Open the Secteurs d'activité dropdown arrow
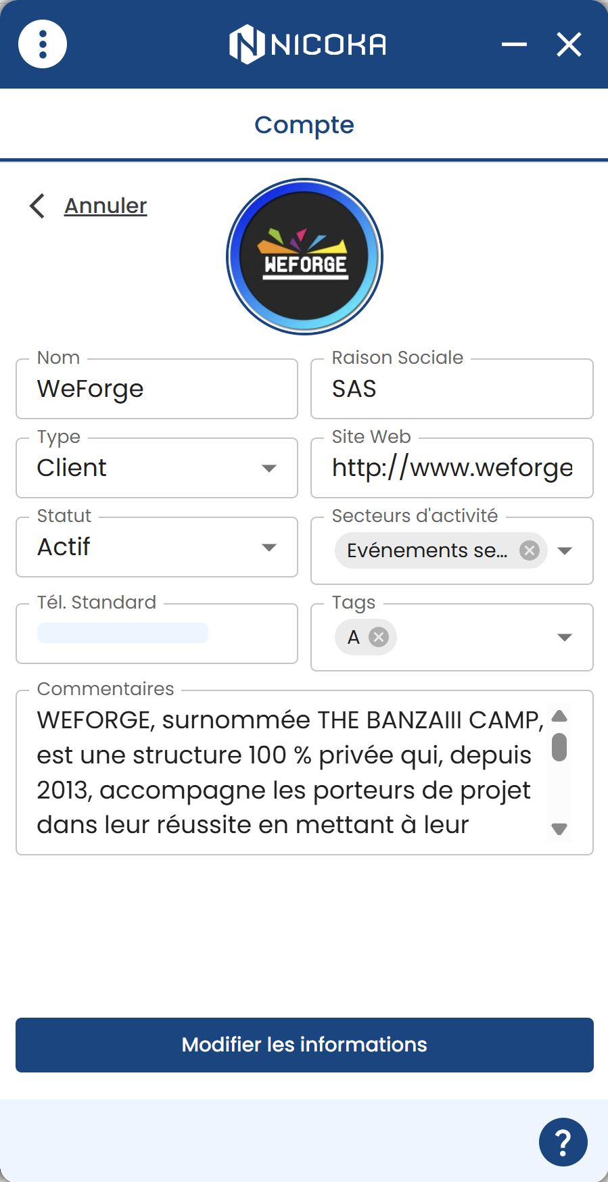Image resolution: width=608 pixels, height=1182 pixels. click(x=565, y=550)
